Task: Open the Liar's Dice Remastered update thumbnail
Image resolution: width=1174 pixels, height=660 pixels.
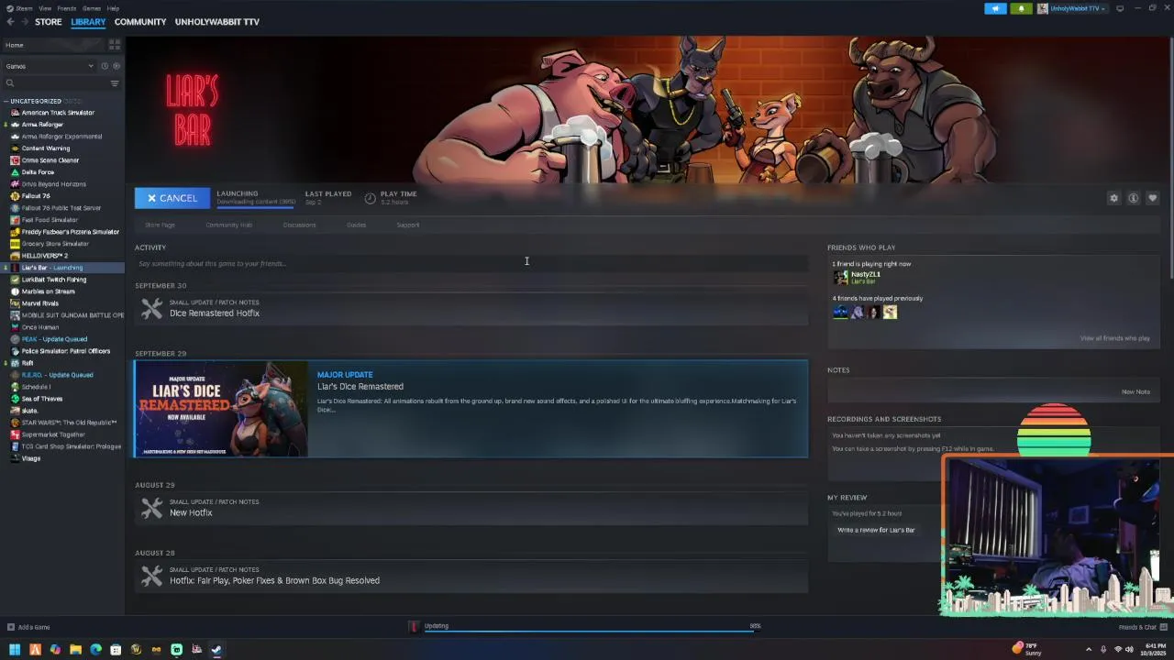Action: coord(221,409)
